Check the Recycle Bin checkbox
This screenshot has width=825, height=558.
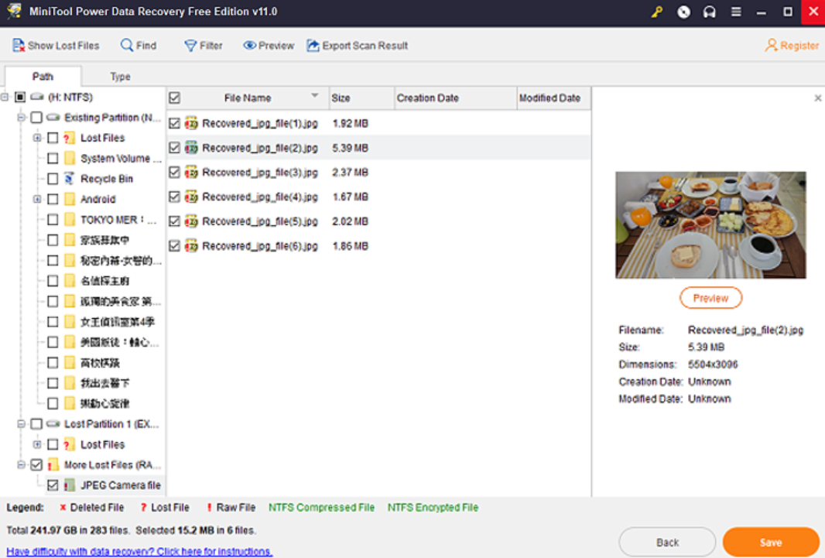click(x=53, y=179)
